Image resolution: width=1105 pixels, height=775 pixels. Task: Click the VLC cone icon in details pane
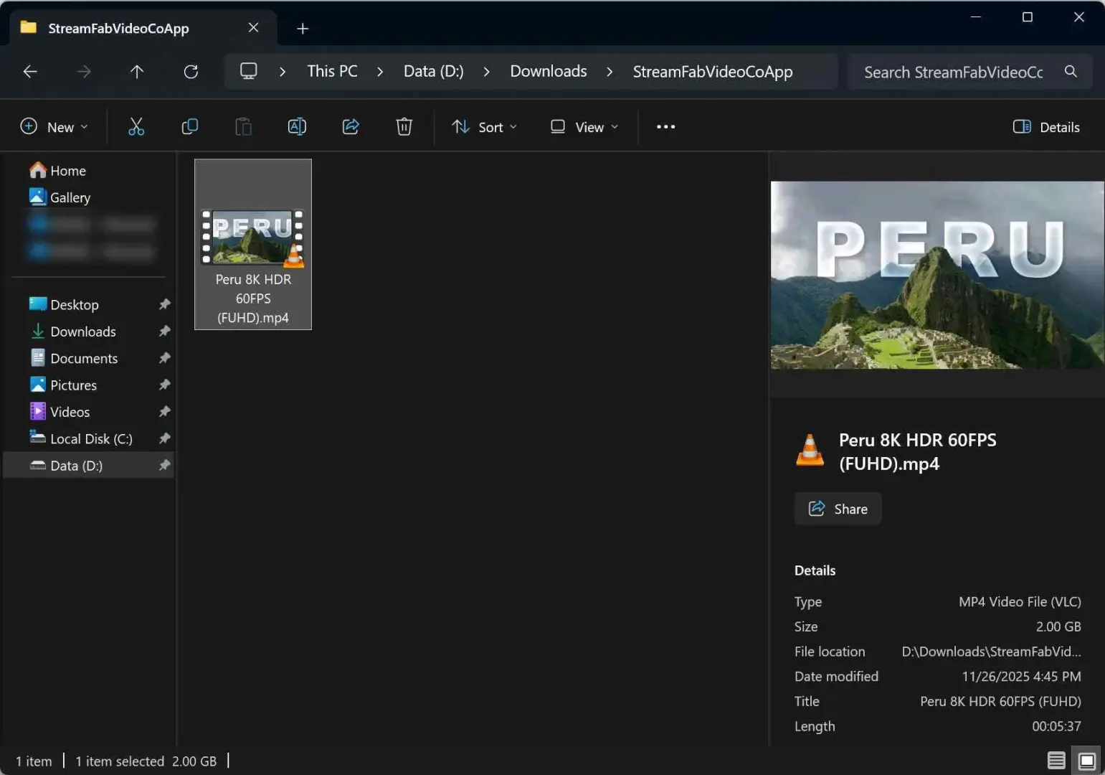pos(810,451)
